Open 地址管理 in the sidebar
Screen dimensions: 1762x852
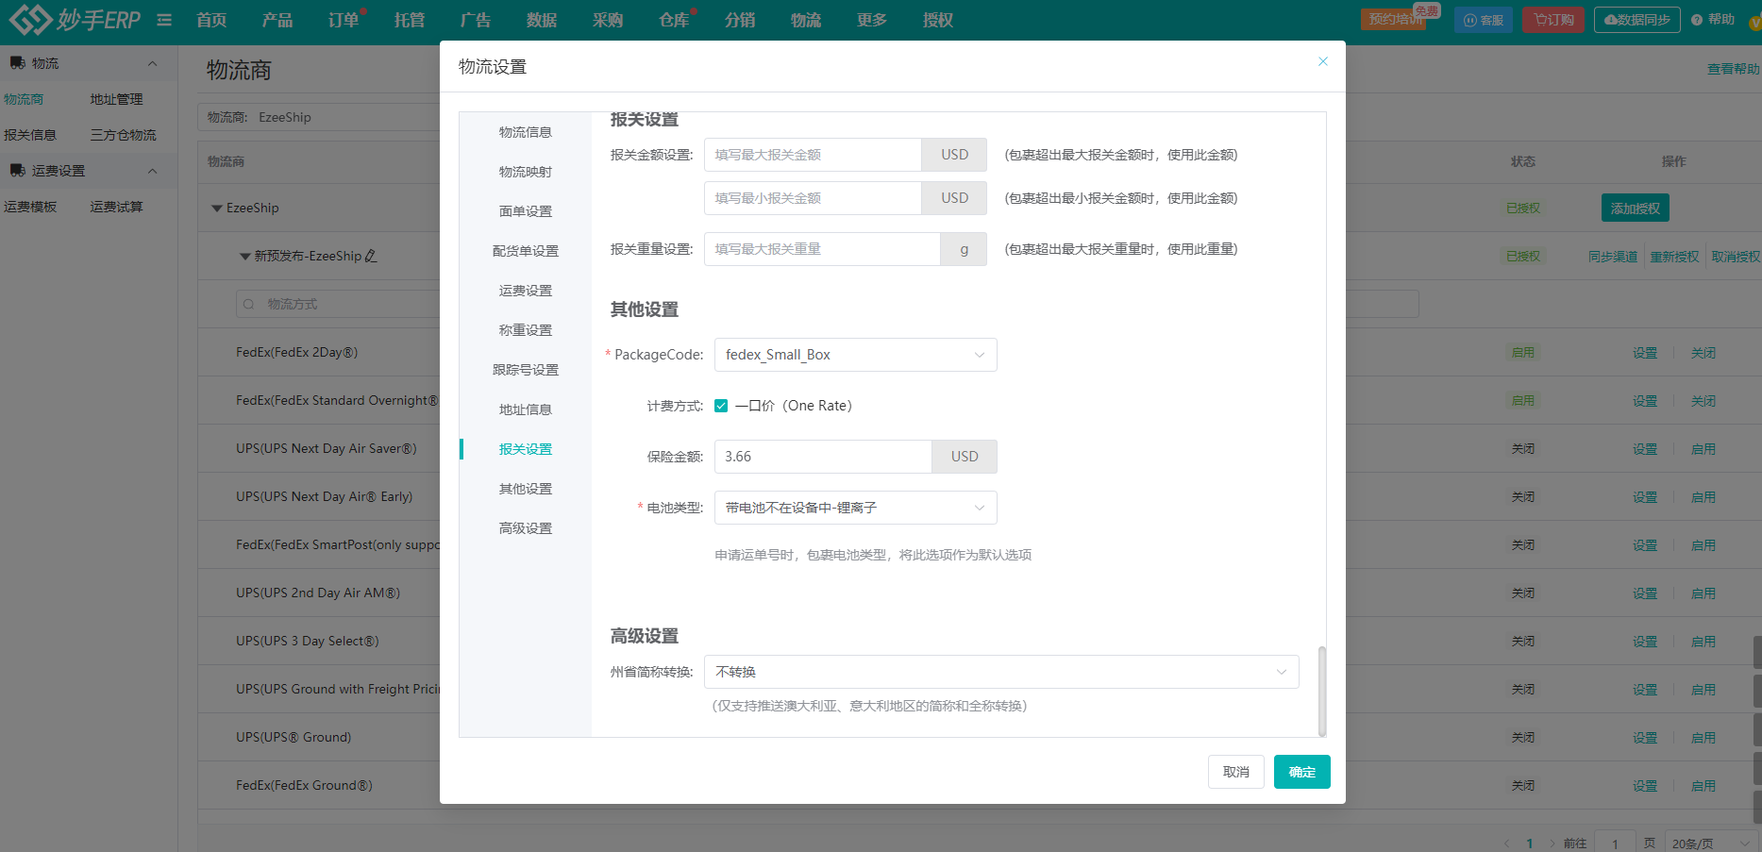[x=116, y=99]
